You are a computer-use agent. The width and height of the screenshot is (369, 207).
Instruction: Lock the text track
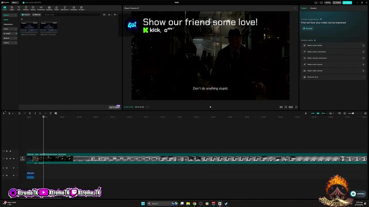click(7, 151)
